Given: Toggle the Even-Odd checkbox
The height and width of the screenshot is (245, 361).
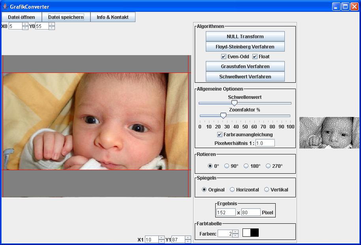Looking at the screenshot, I should point(224,56).
